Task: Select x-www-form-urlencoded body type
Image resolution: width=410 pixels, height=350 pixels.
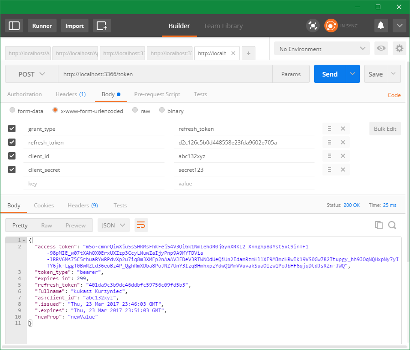Action: [x=55, y=110]
